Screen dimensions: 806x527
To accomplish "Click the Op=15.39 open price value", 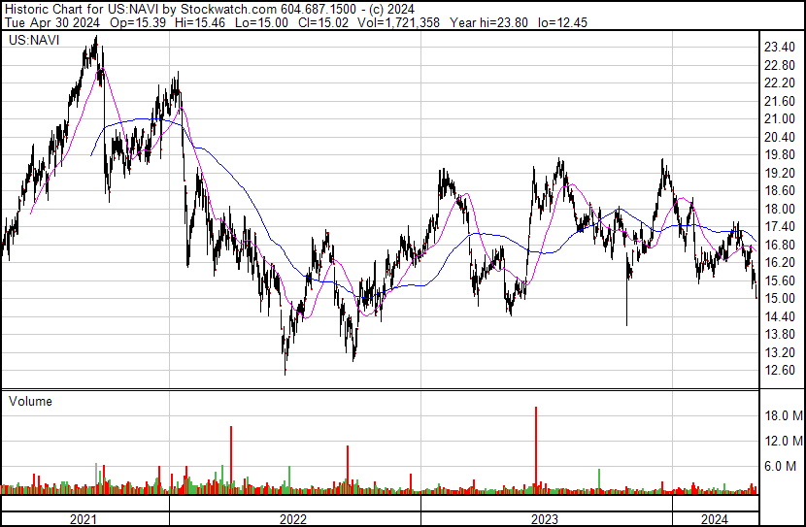I will pos(138,22).
